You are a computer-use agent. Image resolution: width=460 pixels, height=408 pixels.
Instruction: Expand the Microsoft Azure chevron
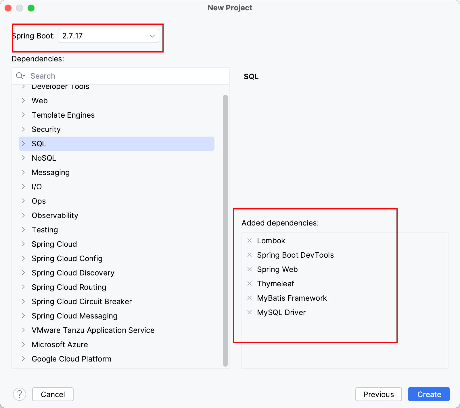(24, 344)
